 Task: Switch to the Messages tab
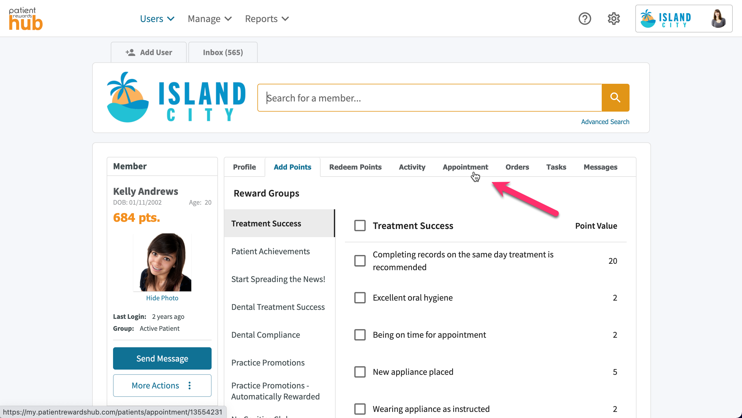coord(600,167)
